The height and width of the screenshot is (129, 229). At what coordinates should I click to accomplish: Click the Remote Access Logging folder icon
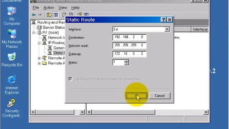pos(44,63)
